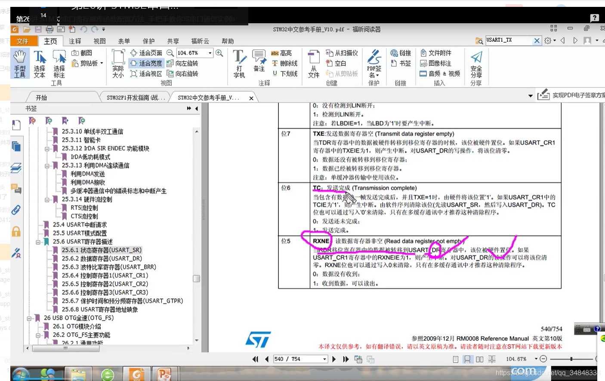Select the Highlight (高亮) tool
Screen dimensions: 605x381
(x=282, y=53)
